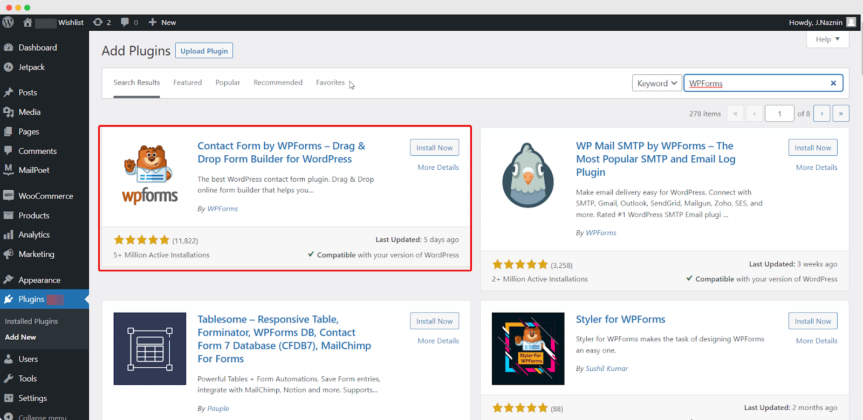Open WPForms author link under WP Mail SMTP
Image resolution: width=863 pixels, height=420 pixels.
pos(601,232)
